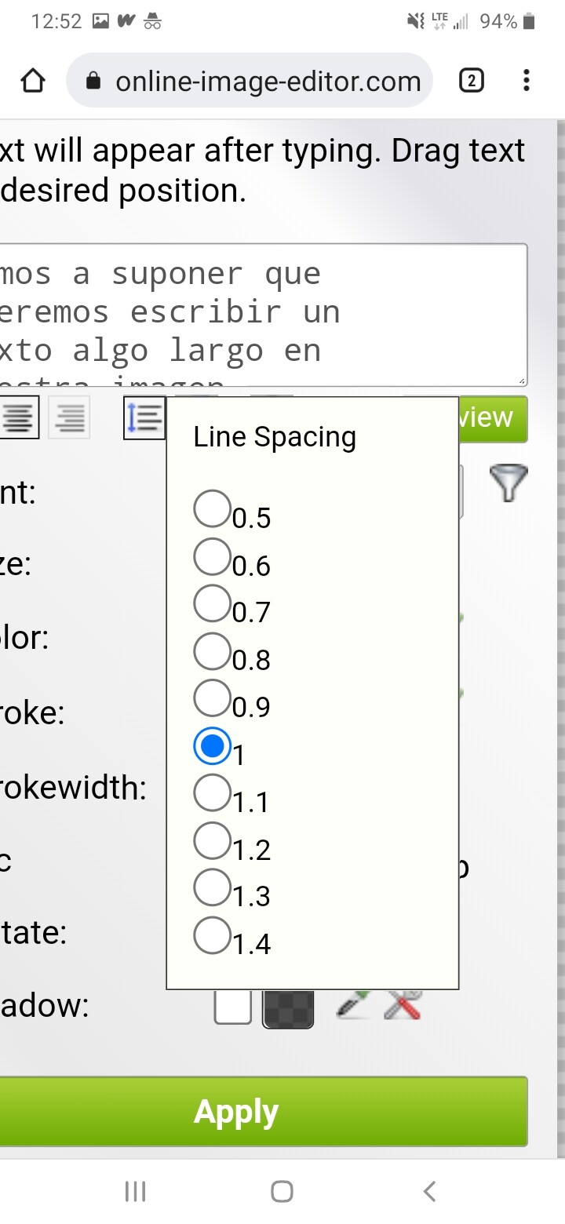Open the browser tab switcher

tap(471, 81)
